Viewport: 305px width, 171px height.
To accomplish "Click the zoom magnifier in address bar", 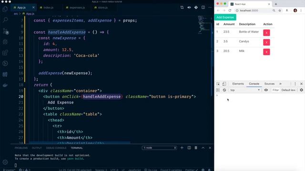I will click(274, 10).
